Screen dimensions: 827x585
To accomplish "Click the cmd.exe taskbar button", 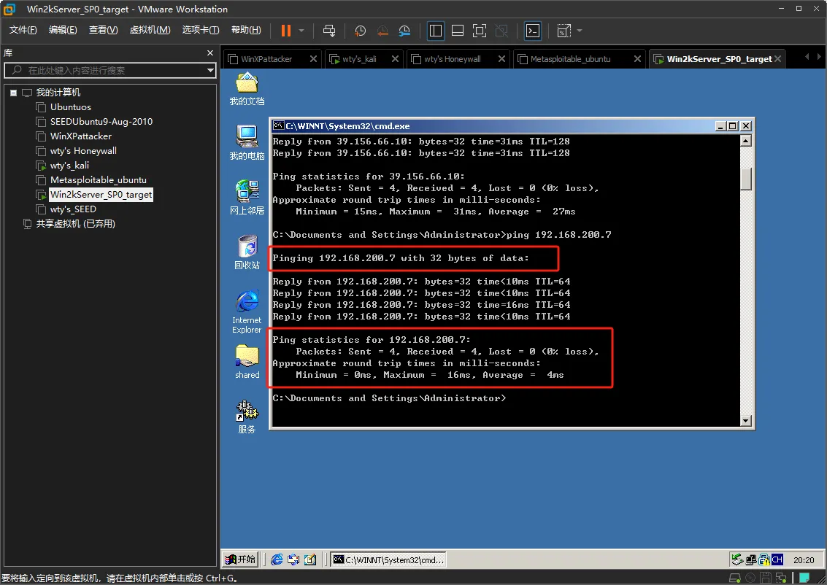I will coord(389,559).
